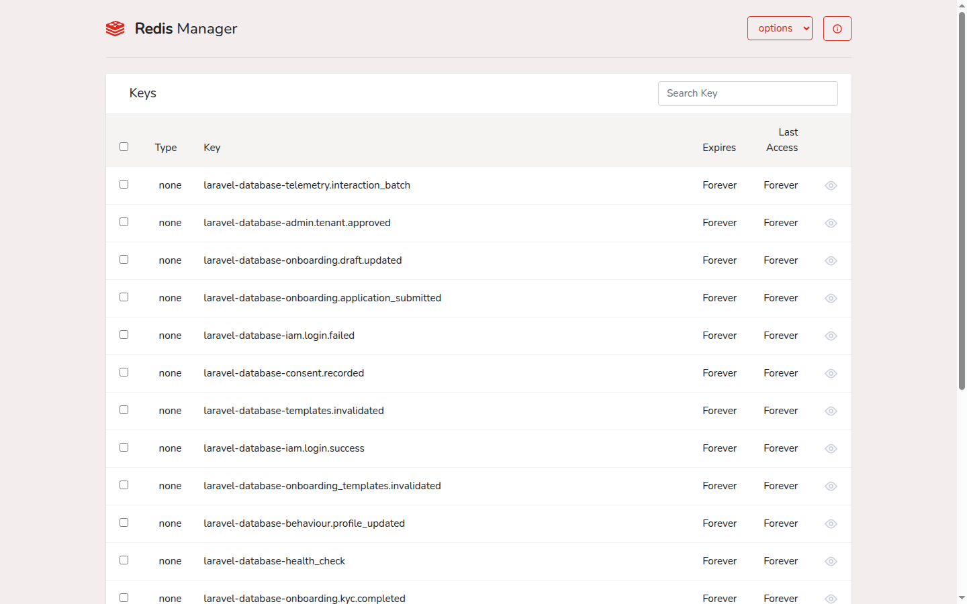The height and width of the screenshot is (604, 967).
Task: Click the Expires column header
Action: point(719,148)
